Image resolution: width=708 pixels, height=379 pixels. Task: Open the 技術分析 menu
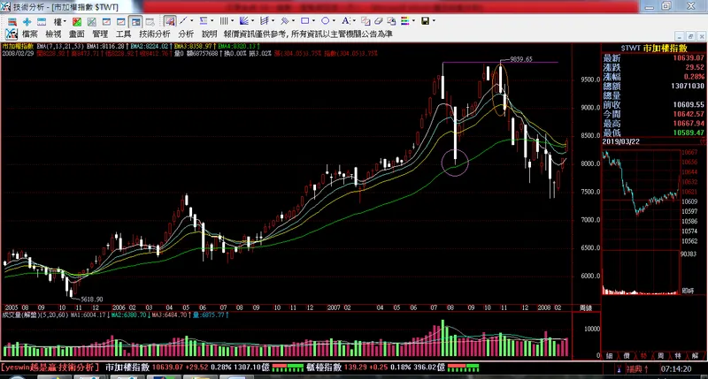155,34
